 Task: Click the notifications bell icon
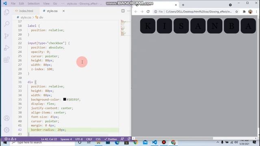pos(129,139)
